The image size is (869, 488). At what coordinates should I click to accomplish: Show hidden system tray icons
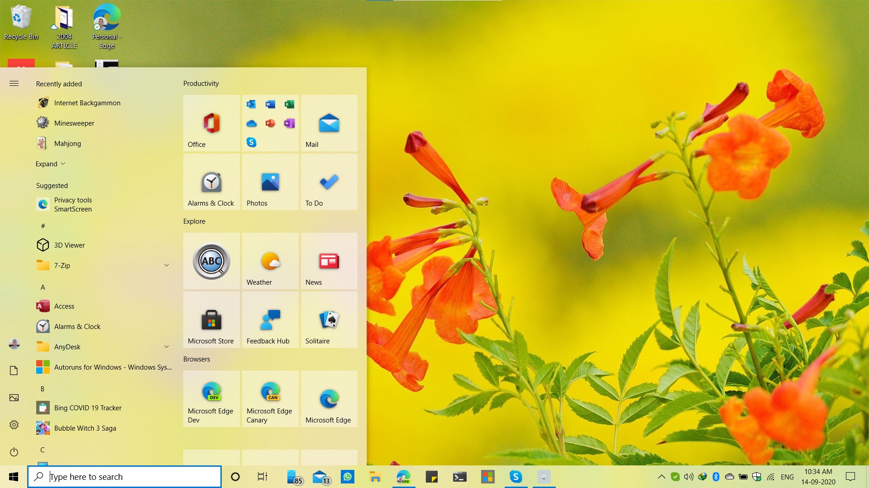pos(661,477)
